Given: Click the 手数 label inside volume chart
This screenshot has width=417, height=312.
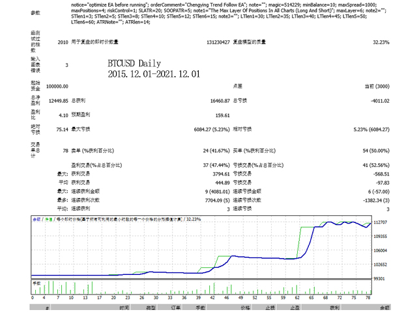Looking at the screenshot, I should [36, 283].
